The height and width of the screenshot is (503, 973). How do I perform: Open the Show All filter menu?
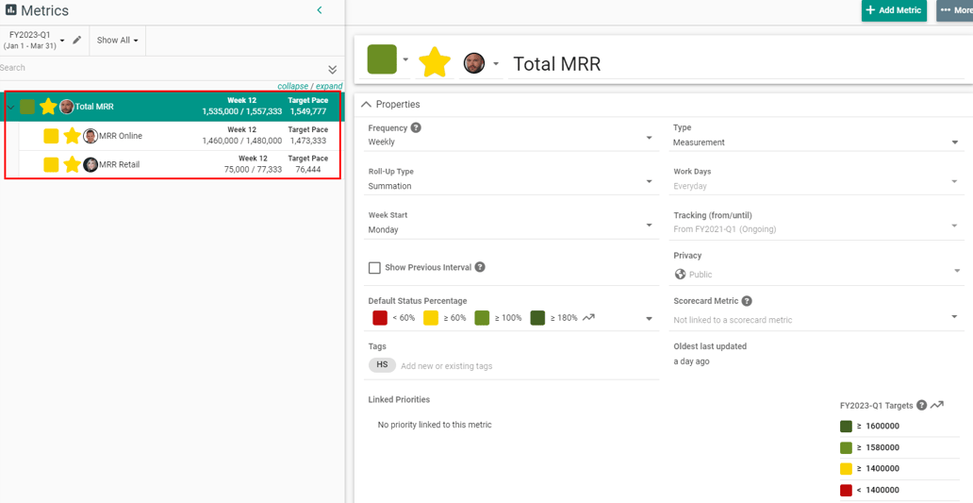(x=117, y=41)
